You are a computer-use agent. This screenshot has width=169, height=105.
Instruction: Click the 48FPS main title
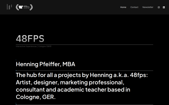tap(30, 39)
